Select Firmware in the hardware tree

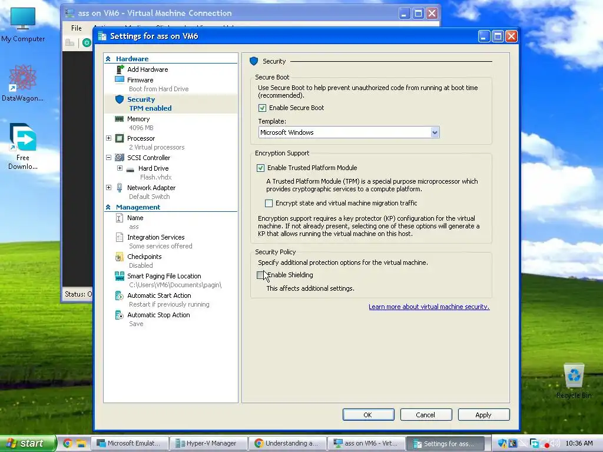coord(140,80)
